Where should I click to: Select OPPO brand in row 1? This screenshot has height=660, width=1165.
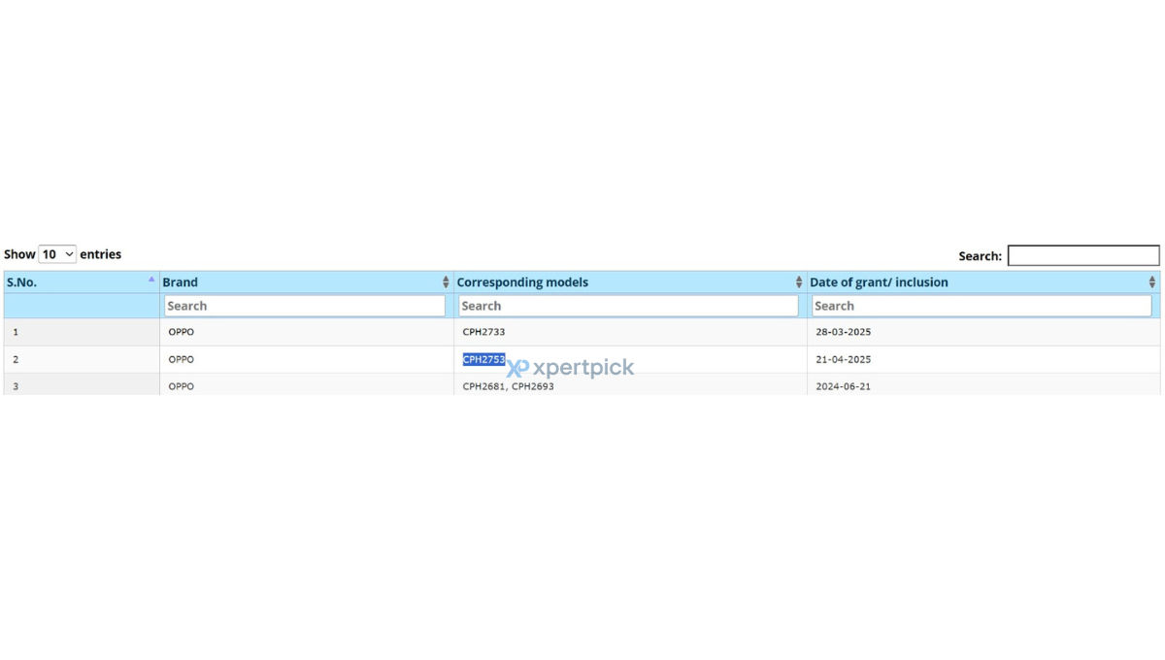click(182, 332)
